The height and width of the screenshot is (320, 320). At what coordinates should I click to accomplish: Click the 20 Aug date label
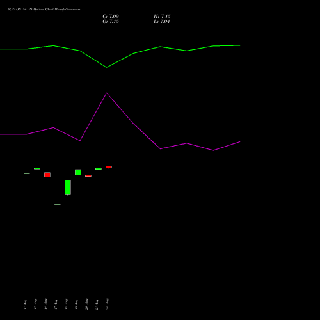[86, 304]
